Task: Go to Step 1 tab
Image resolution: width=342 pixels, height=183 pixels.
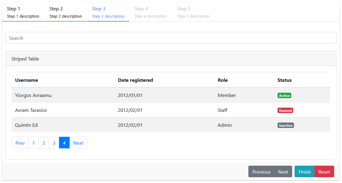Action: [23, 12]
